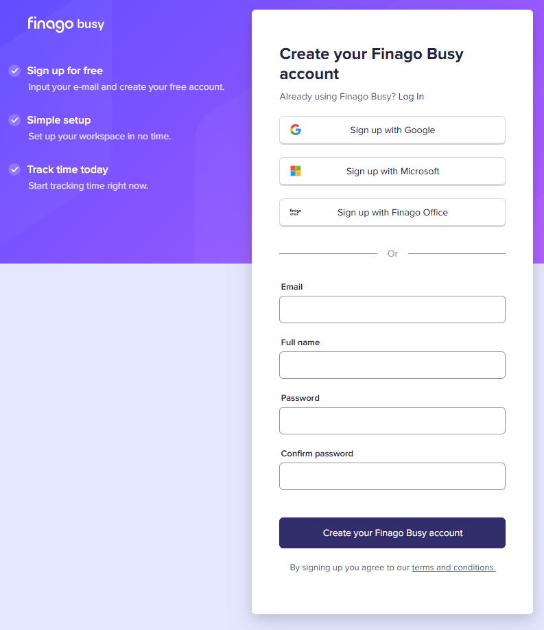
Task: Click into the Full name field
Action: [392, 365]
